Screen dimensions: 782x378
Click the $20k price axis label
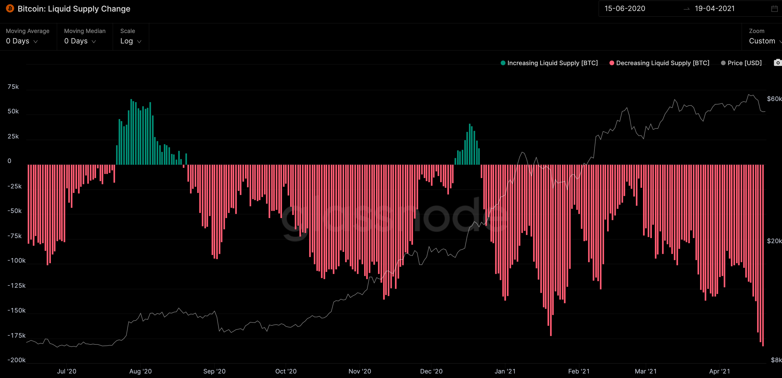point(774,241)
